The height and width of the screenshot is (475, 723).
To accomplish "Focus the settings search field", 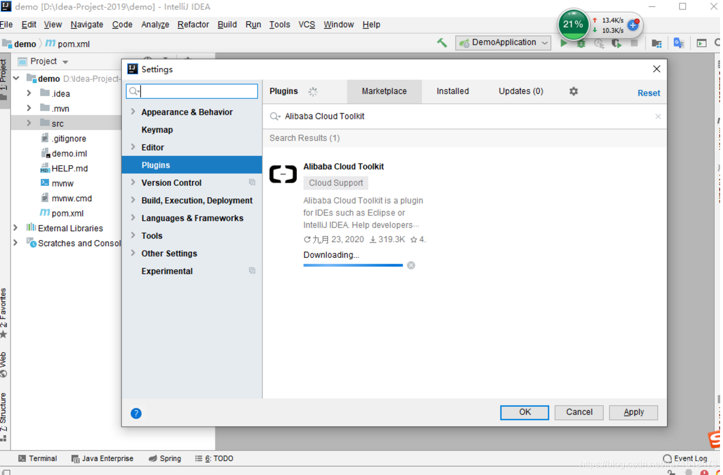I will (x=192, y=91).
